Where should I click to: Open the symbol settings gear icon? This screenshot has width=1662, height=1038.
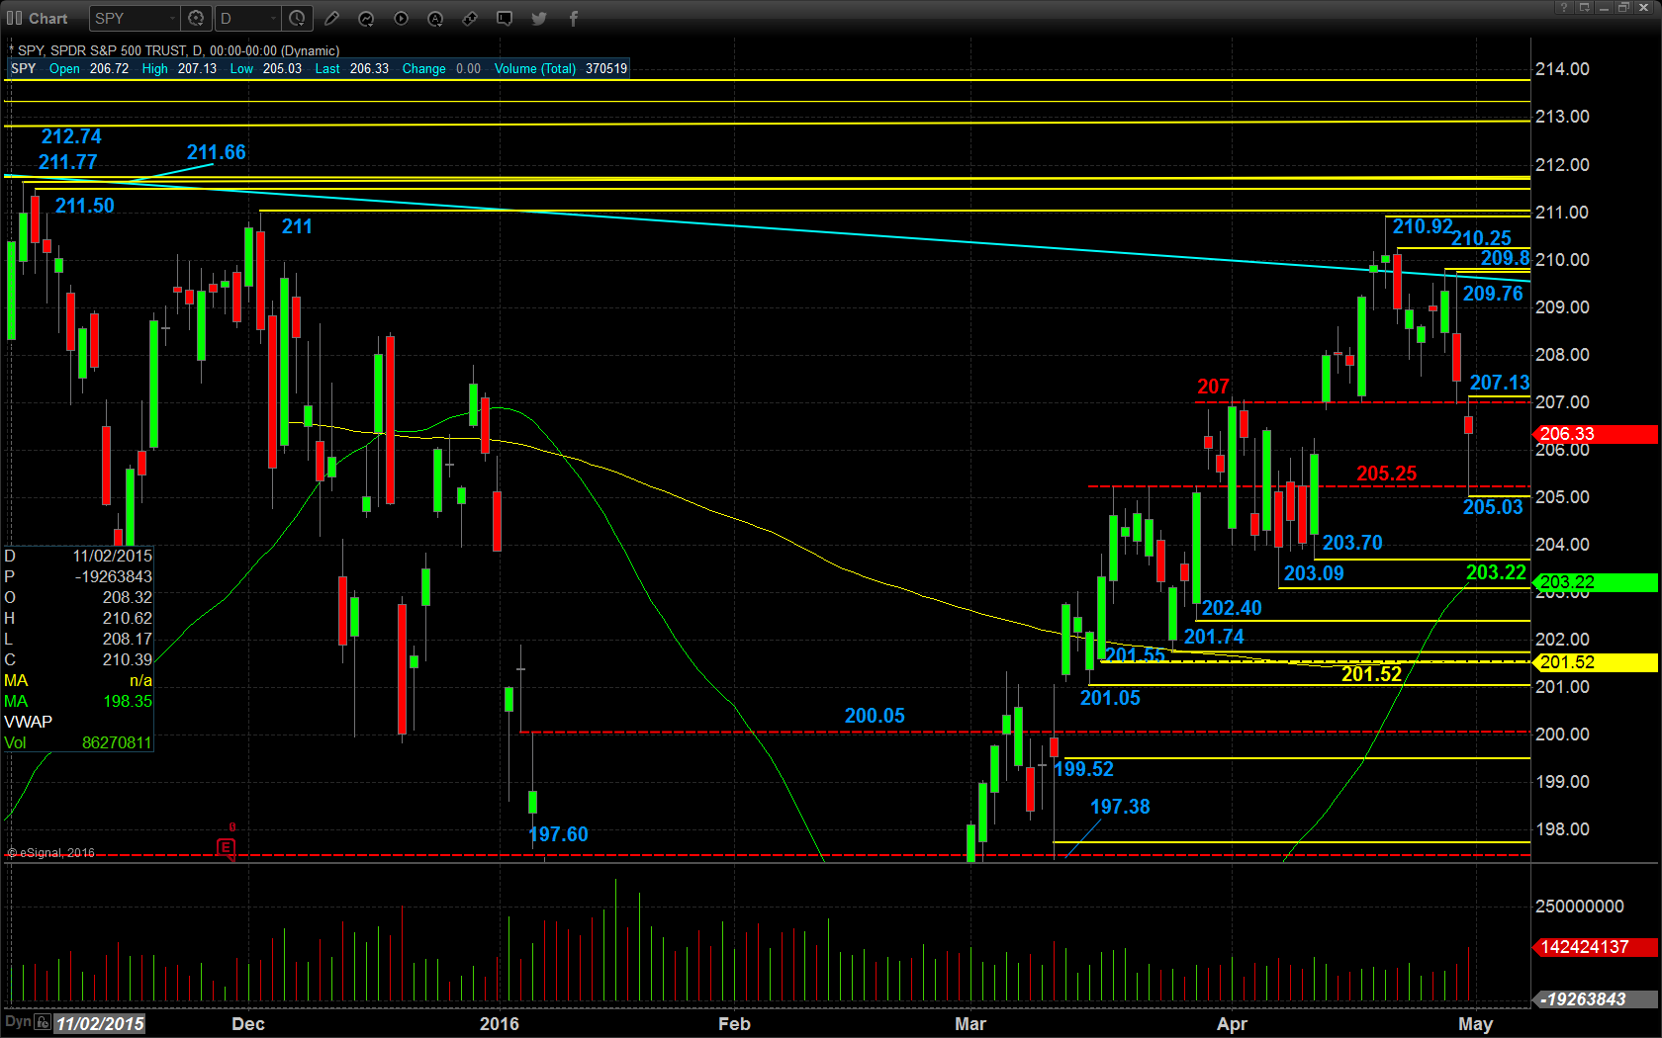tap(196, 19)
